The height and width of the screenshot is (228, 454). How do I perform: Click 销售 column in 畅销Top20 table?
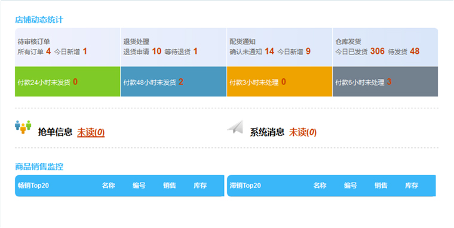click(170, 186)
